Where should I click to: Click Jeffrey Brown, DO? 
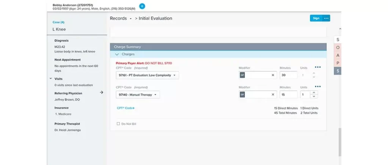[67, 100]
